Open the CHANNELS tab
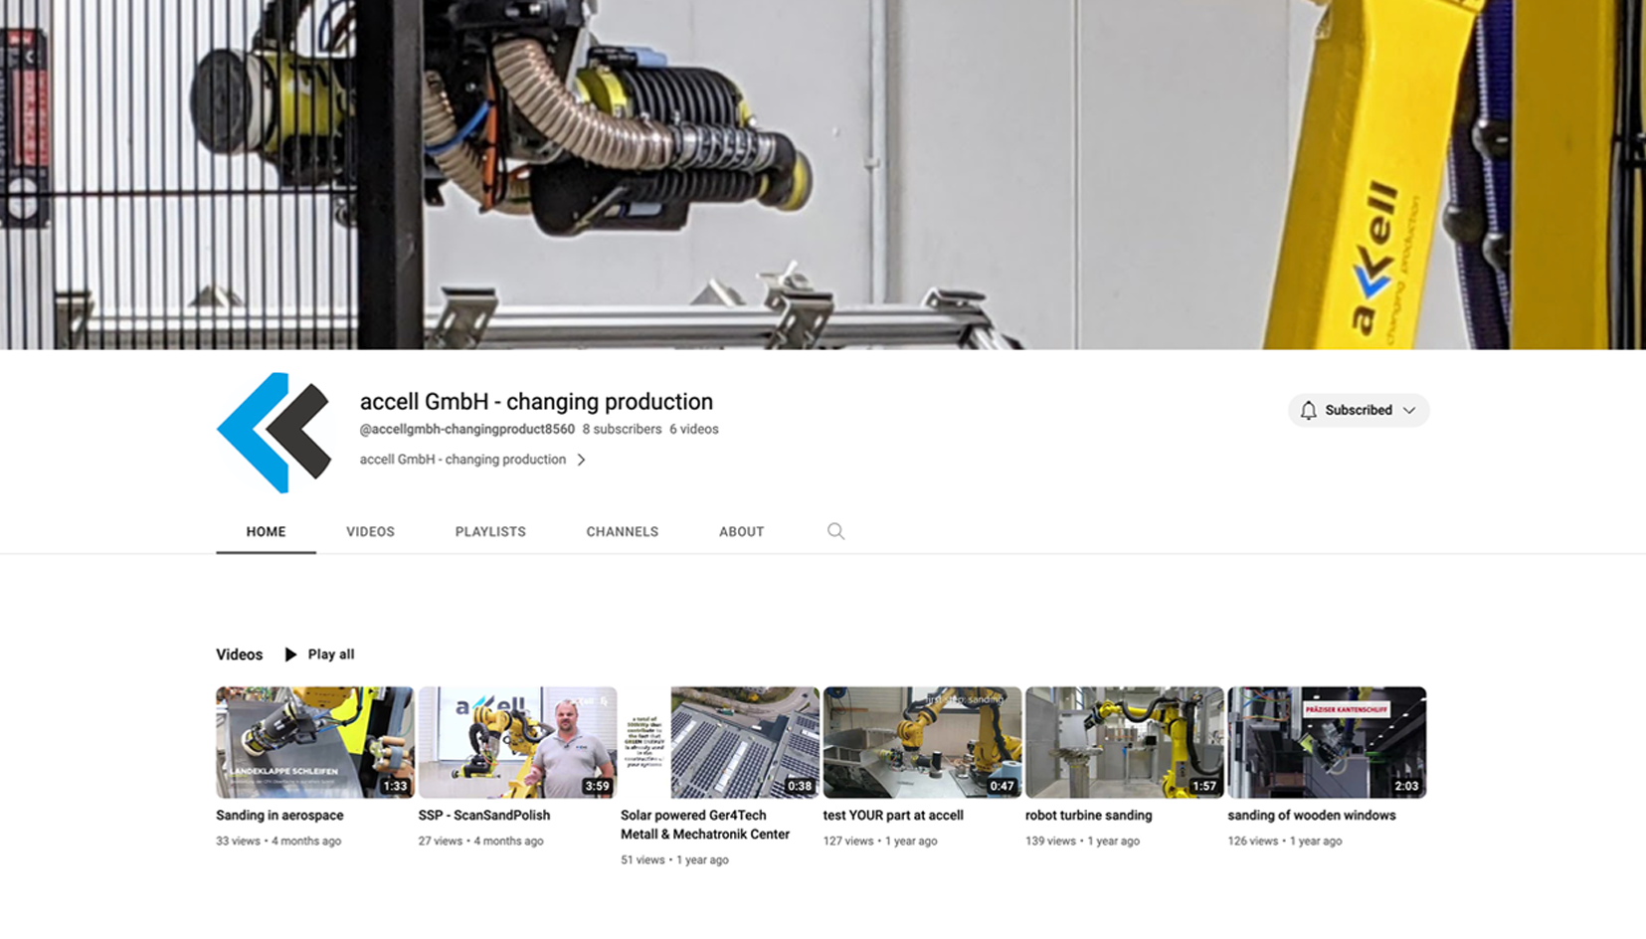 point(622,532)
